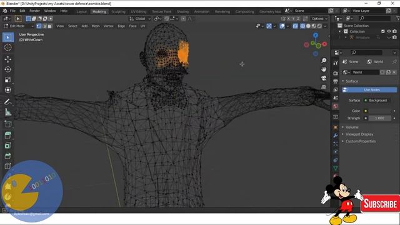Viewport: 400px width, 225px height.
Task: Click the Use Nodes button
Action: (369, 90)
